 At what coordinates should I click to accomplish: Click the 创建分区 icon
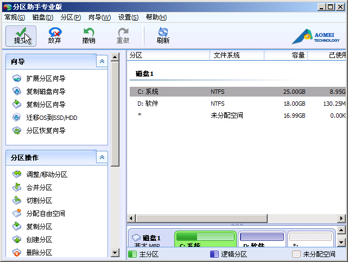click(x=17, y=240)
